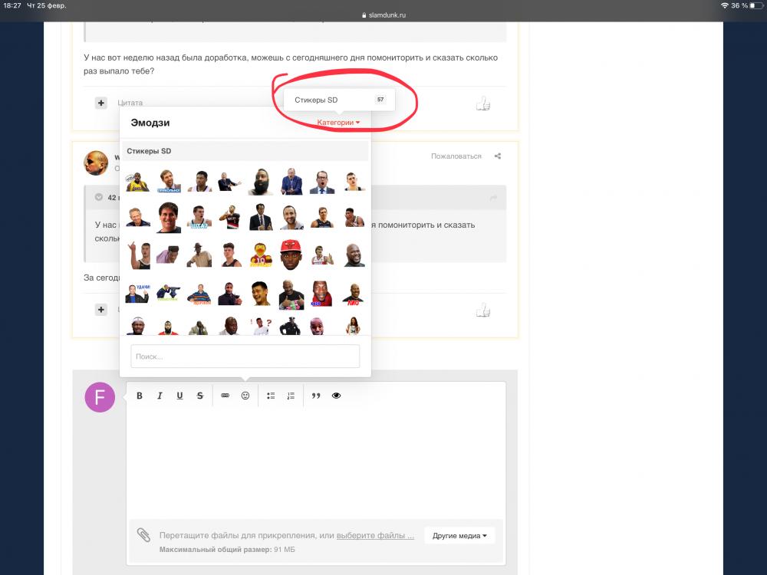Toggle preview eye icon
This screenshot has width=767, height=575.
click(x=336, y=396)
